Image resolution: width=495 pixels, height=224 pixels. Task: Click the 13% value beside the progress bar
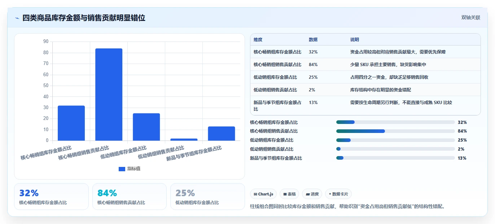pyautogui.click(x=462, y=158)
